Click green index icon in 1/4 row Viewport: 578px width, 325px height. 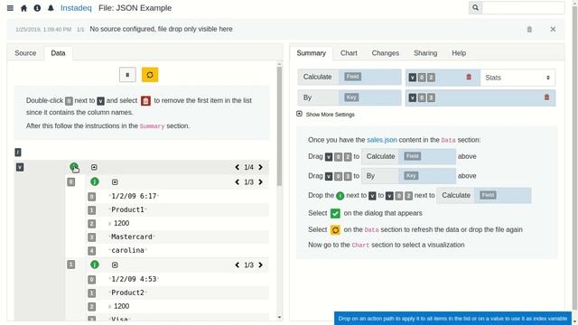(x=74, y=167)
